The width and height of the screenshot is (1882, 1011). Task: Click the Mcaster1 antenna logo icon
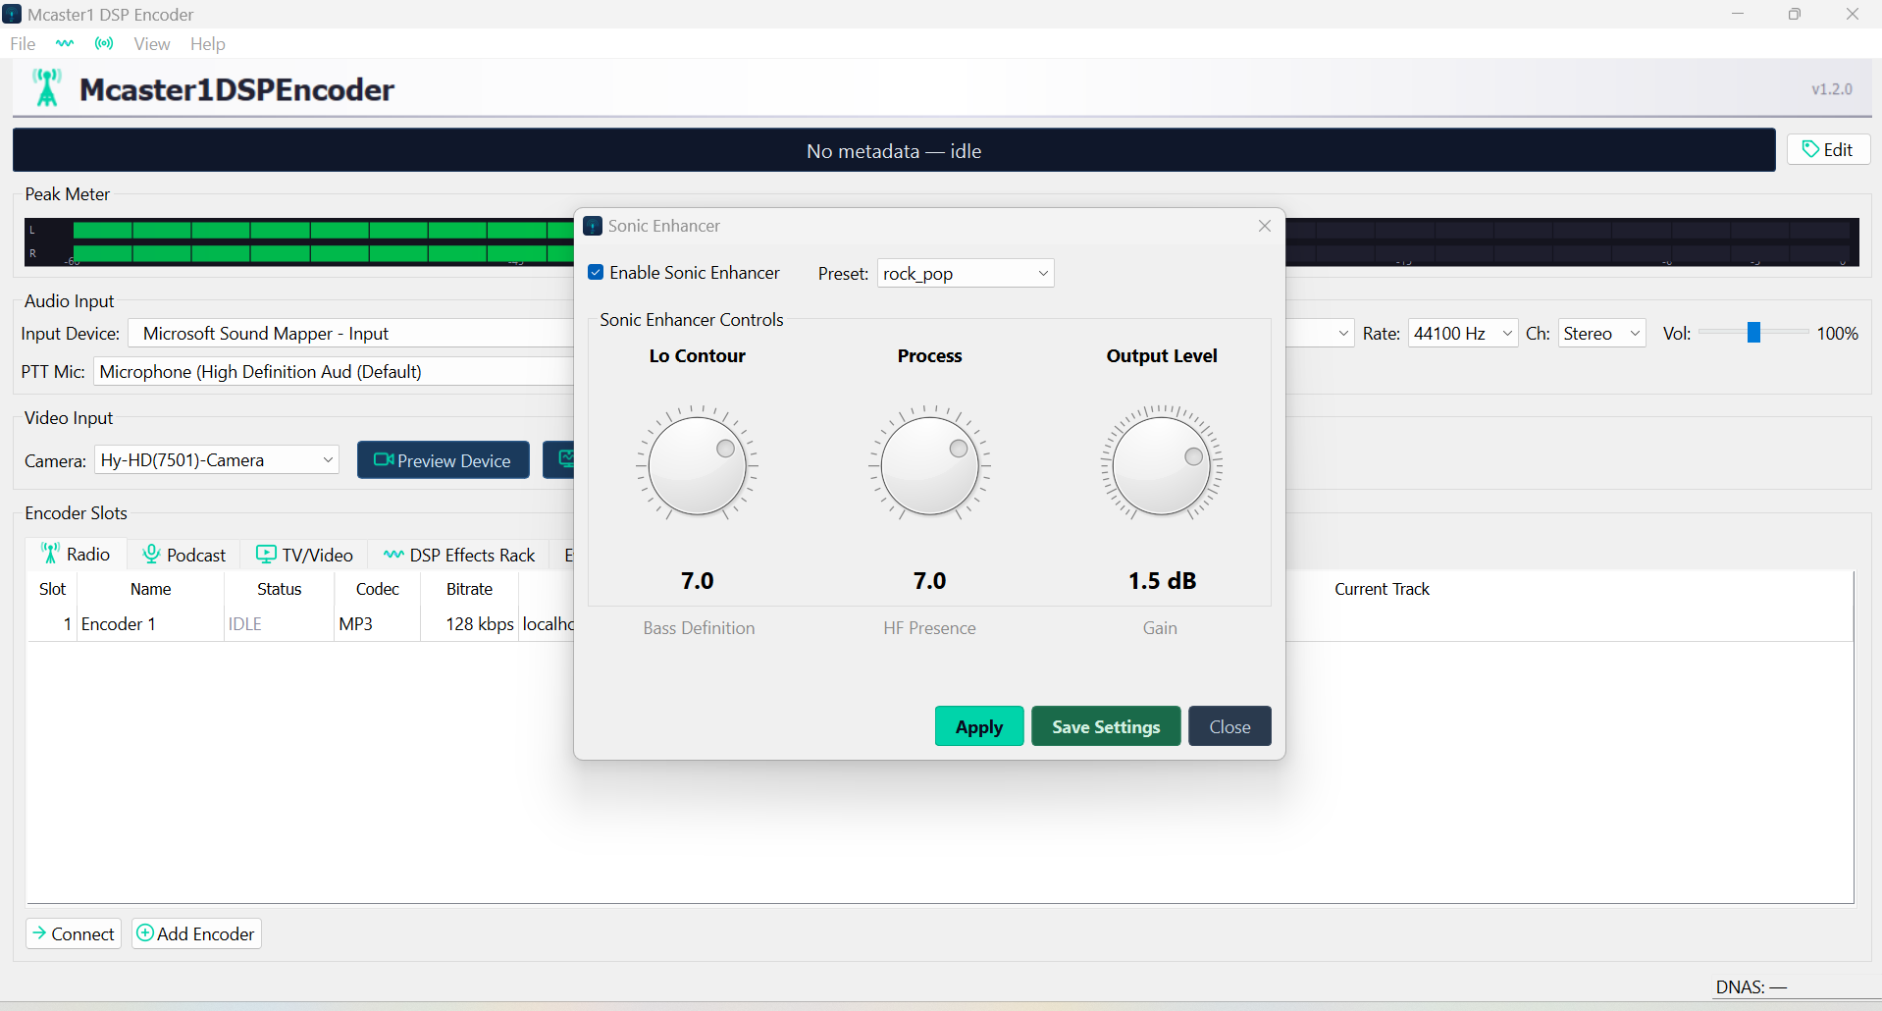[x=46, y=88]
